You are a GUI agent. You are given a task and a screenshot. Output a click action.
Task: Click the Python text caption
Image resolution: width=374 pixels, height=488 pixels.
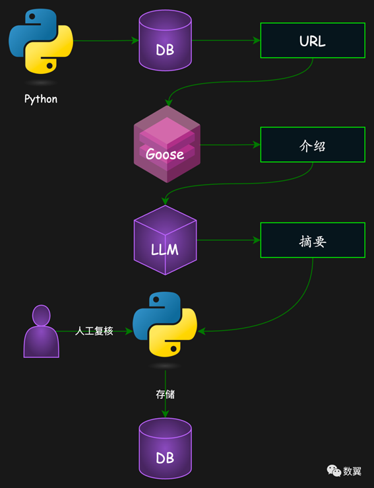(41, 99)
